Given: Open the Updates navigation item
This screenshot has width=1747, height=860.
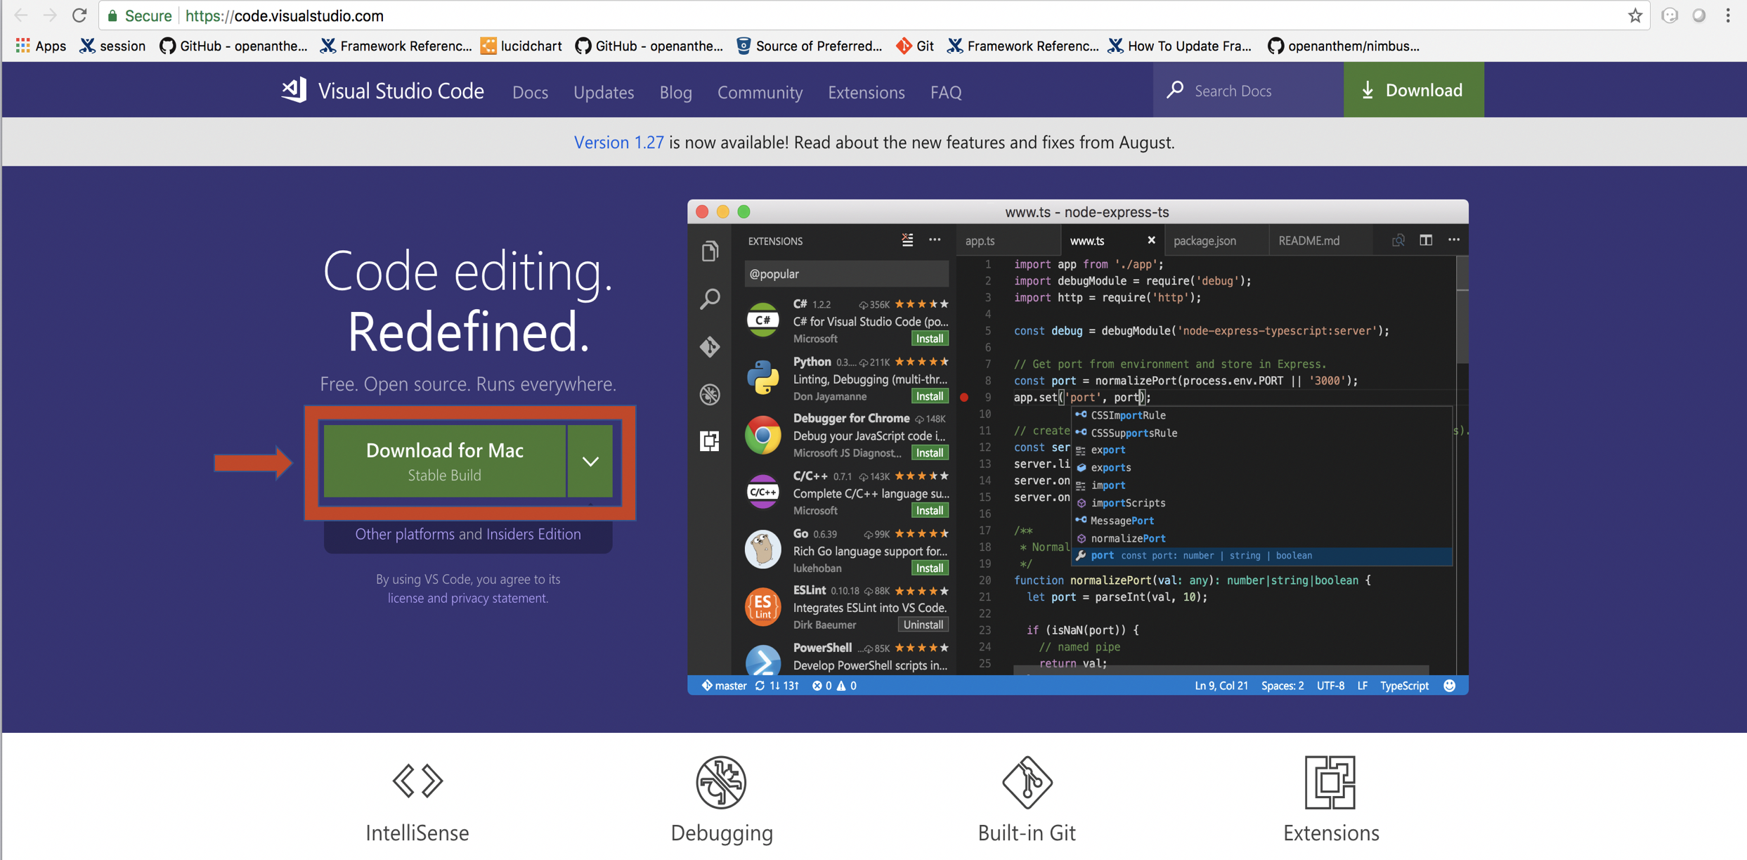Looking at the screenshot, I should 603,92.
